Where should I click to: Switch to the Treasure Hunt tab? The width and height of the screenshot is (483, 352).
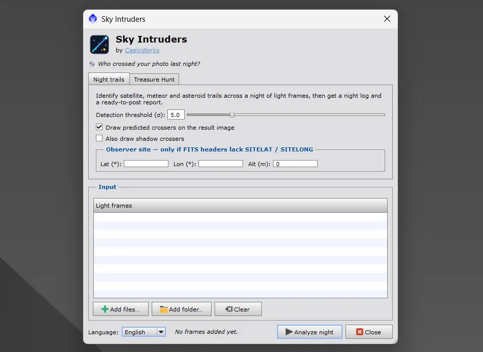[x=154, y=80]
